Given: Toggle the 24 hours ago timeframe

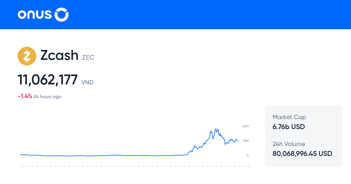Looking at the screenshot, I should click(47, 96).
